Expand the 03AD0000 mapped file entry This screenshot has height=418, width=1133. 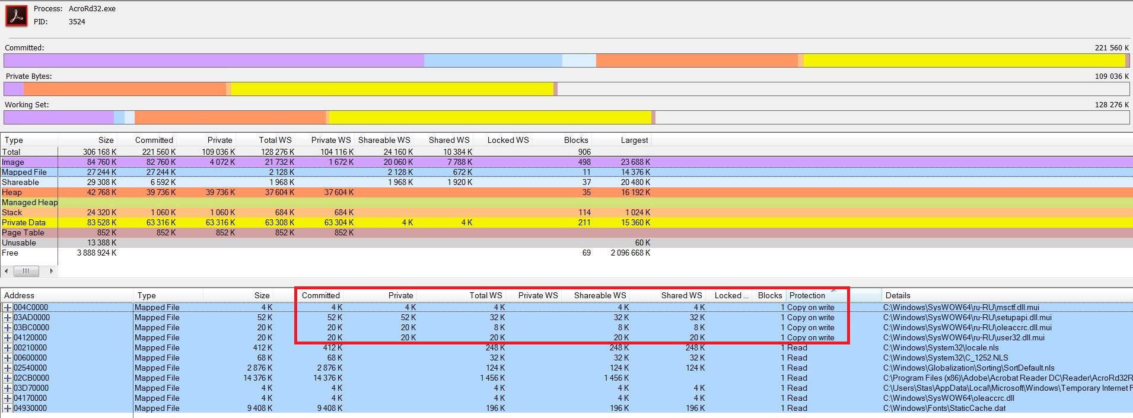pyautogui.click(x=8, y=318)
